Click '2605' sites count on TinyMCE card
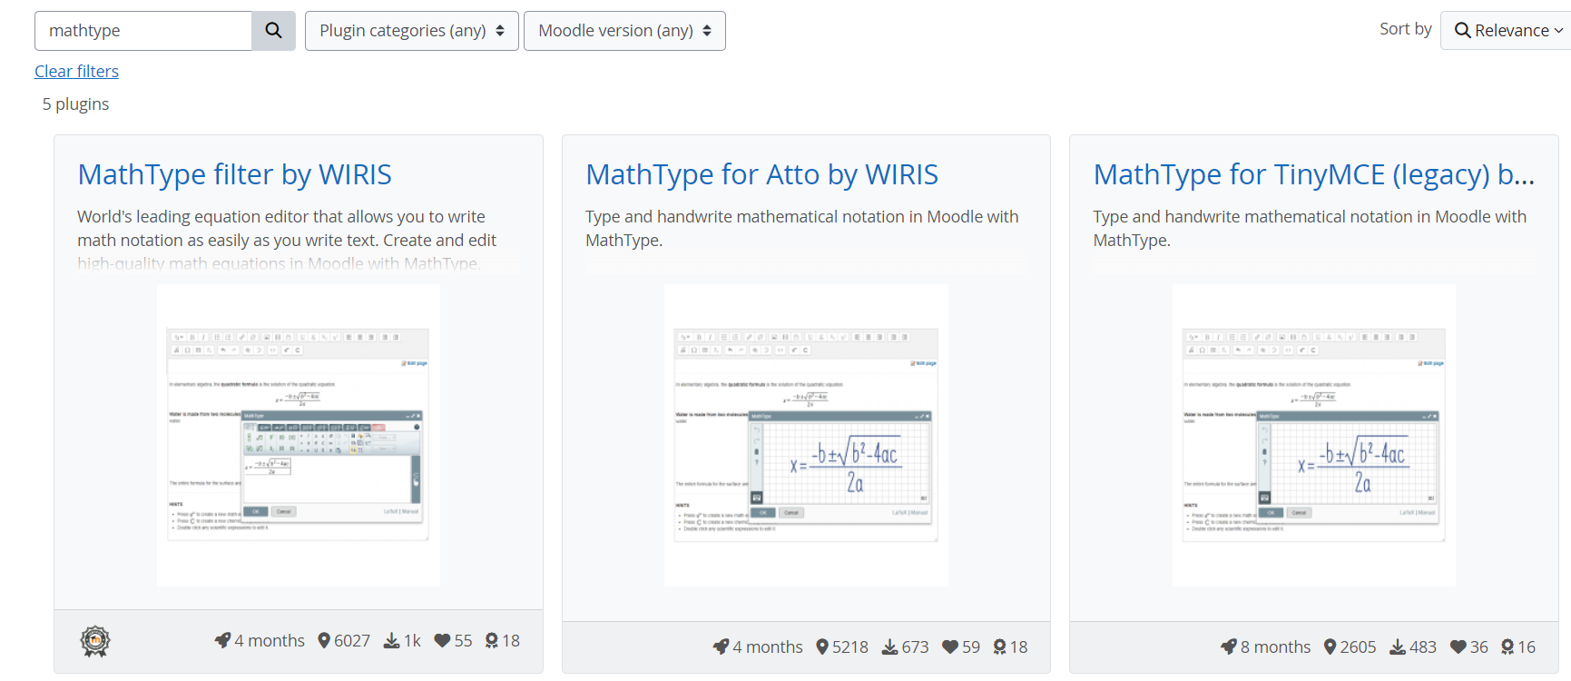Image resolution: width=1571 pixels, height=681 pixels. (1358, 646)
